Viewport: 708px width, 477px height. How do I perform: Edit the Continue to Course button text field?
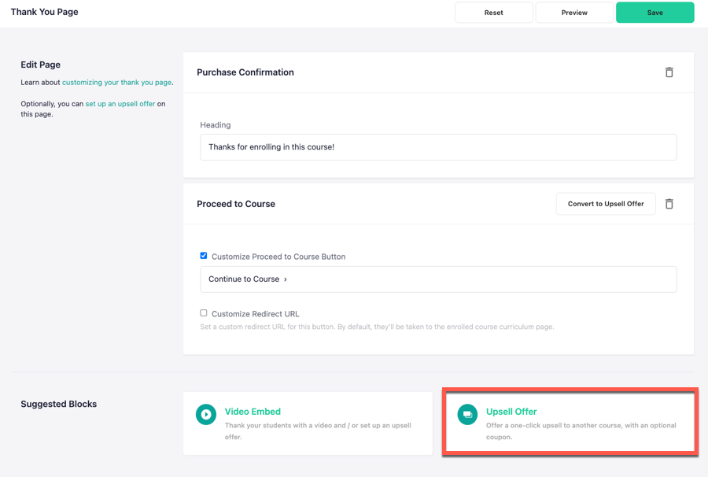pos(438,279)
